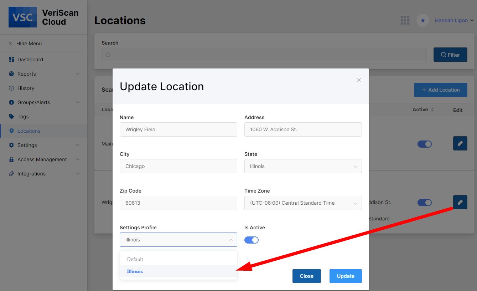Viewport: 477px width, 291px height.
Task: Select Default in Settings Profile list
Action: tap(178, 259)
